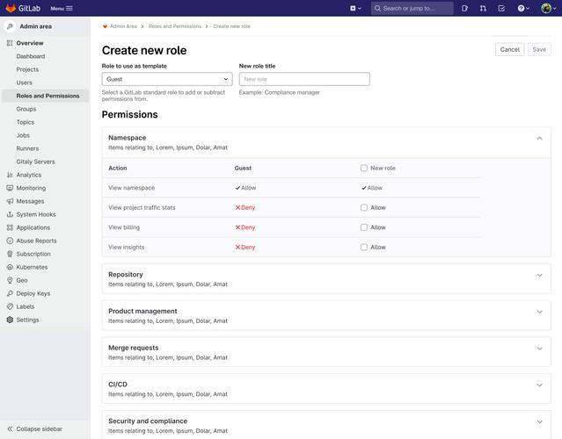Expand the Repository permissions section

click(x=539, y=275)
